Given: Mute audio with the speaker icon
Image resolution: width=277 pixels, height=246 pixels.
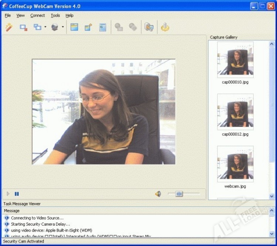Looking at the screenshot, I should pos(158,194).
